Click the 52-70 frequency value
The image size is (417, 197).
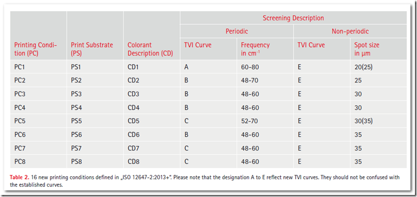click(250, 122)
